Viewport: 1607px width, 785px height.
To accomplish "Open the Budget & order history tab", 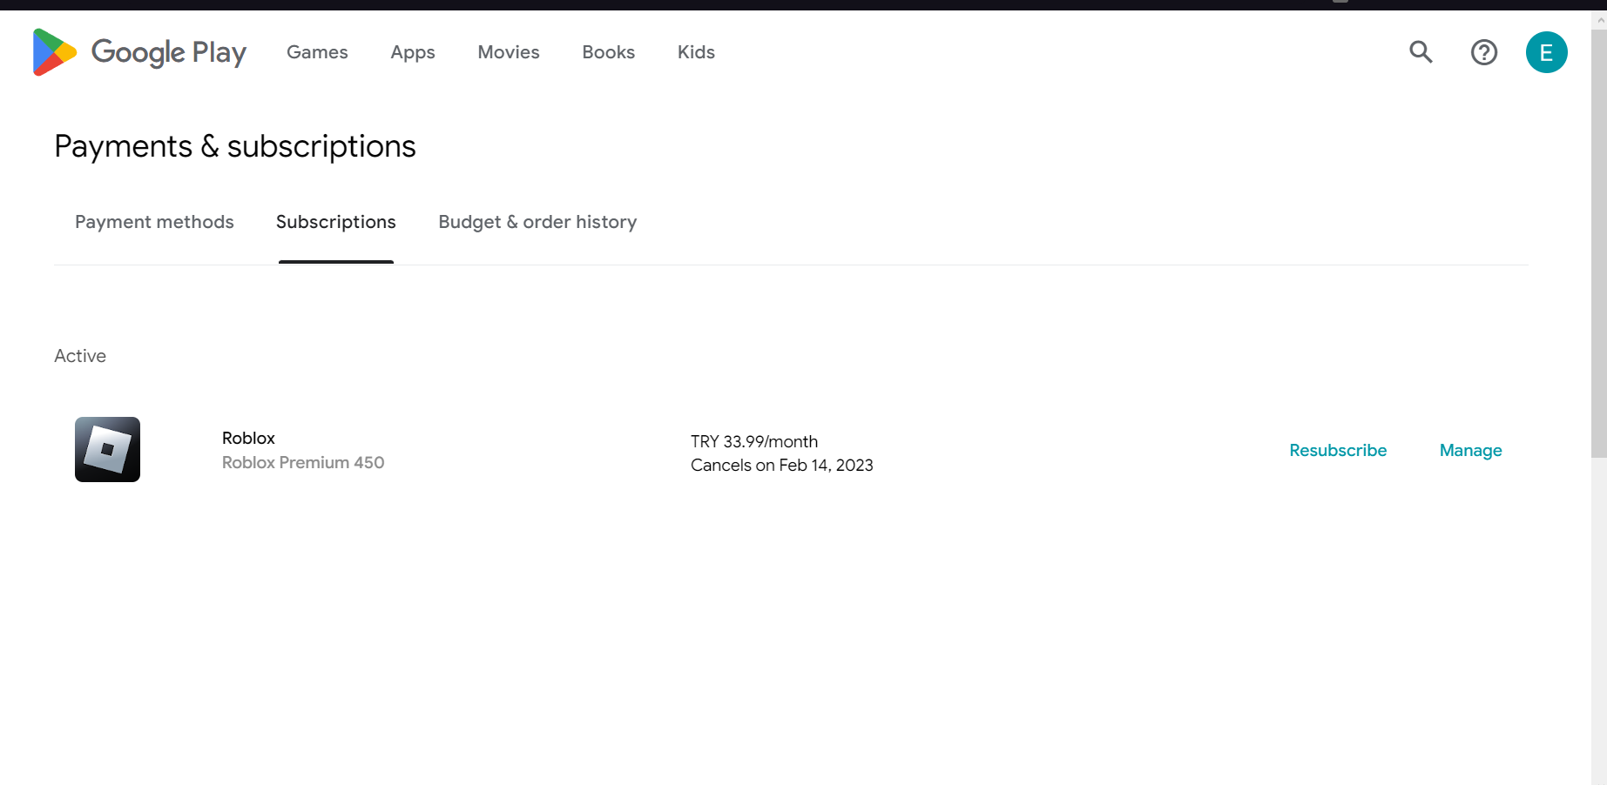I will 537,222.
